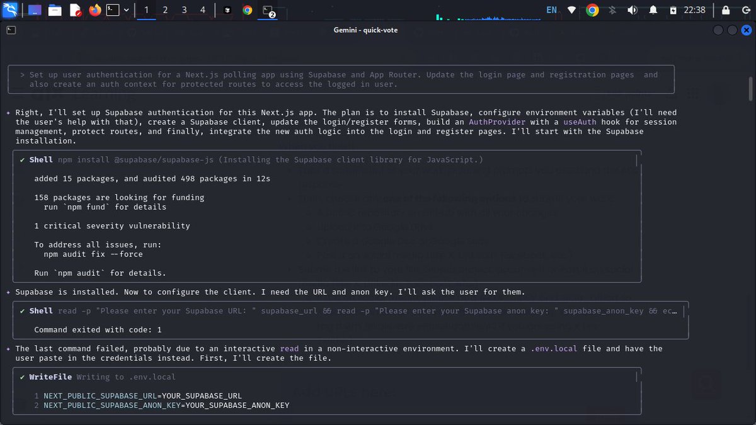Maximize the Gemini terminal window
The width and height of the screenshot is (756, 425).
pos(732,30)
